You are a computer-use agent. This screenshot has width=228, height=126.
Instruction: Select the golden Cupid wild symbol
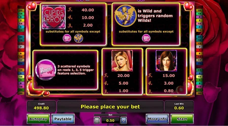[x=125, y=15]
